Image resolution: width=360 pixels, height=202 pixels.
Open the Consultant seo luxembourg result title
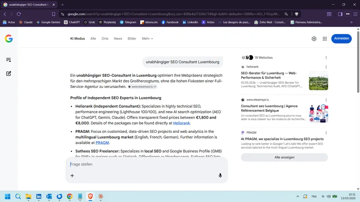tap(269, 108)
